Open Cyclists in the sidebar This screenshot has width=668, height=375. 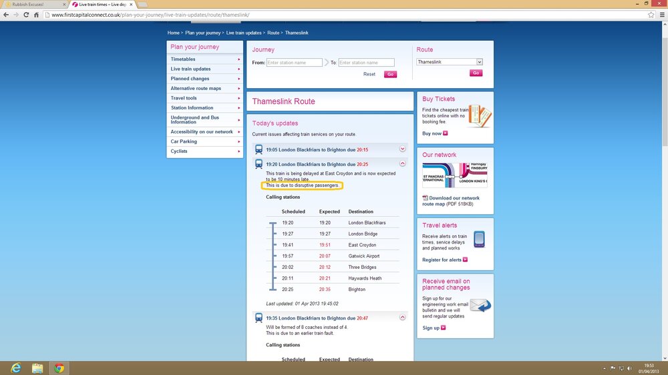point(205,151)
